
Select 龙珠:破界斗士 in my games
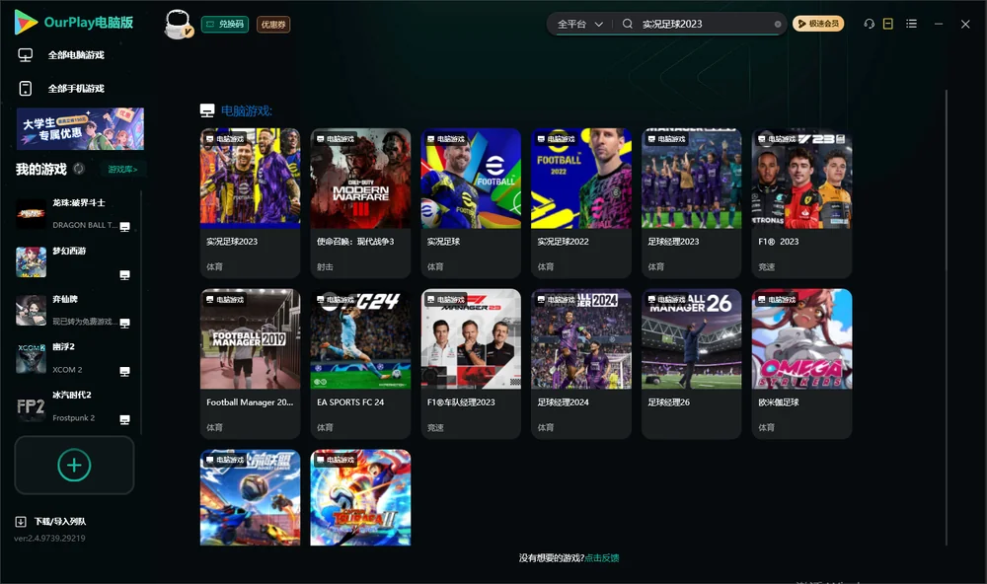pos(73,213)
